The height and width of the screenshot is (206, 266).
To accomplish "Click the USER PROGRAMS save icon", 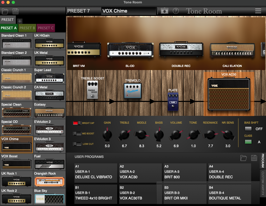I will tap(254, 158).
